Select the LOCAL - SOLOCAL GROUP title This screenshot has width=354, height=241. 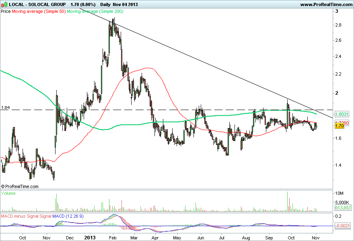(37, 4)
